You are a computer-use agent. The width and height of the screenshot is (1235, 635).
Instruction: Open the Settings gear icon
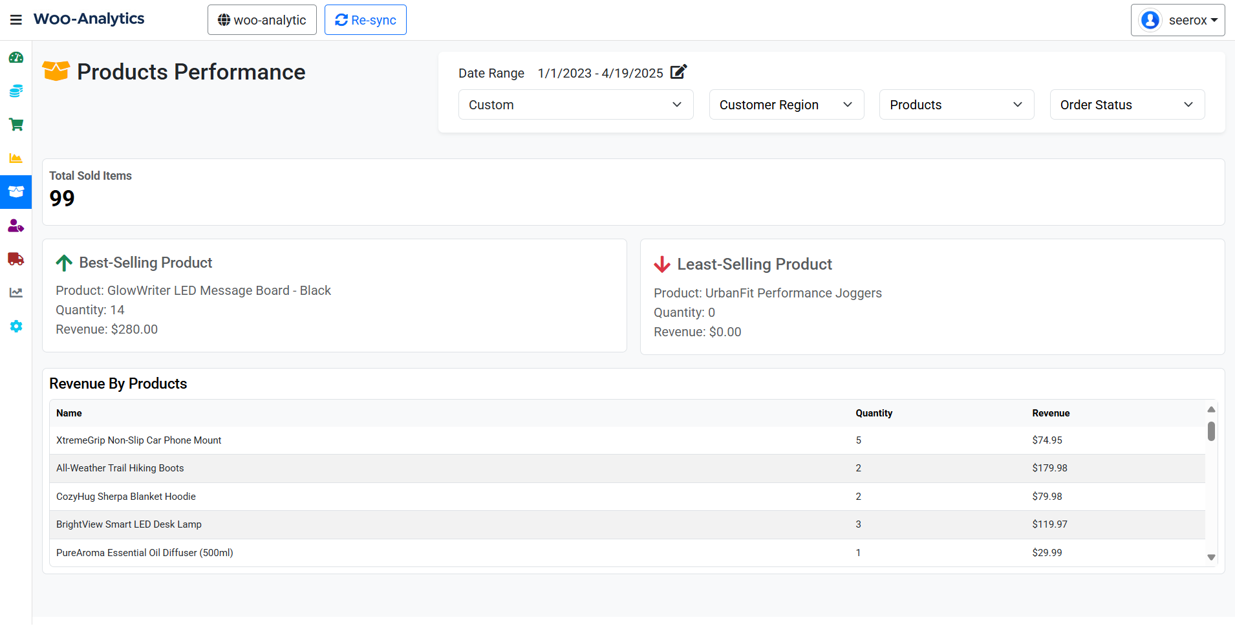[16, 327]
